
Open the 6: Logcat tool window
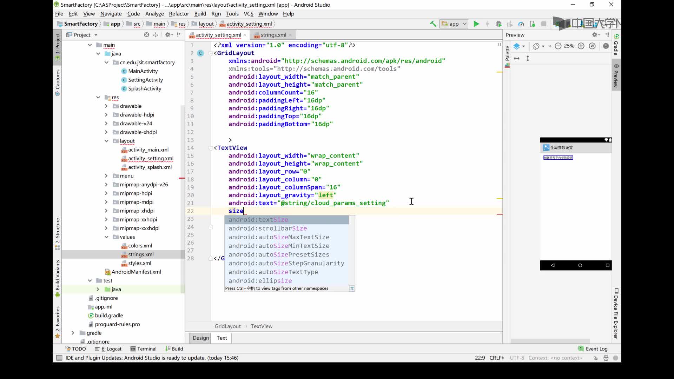pos(108,349)
